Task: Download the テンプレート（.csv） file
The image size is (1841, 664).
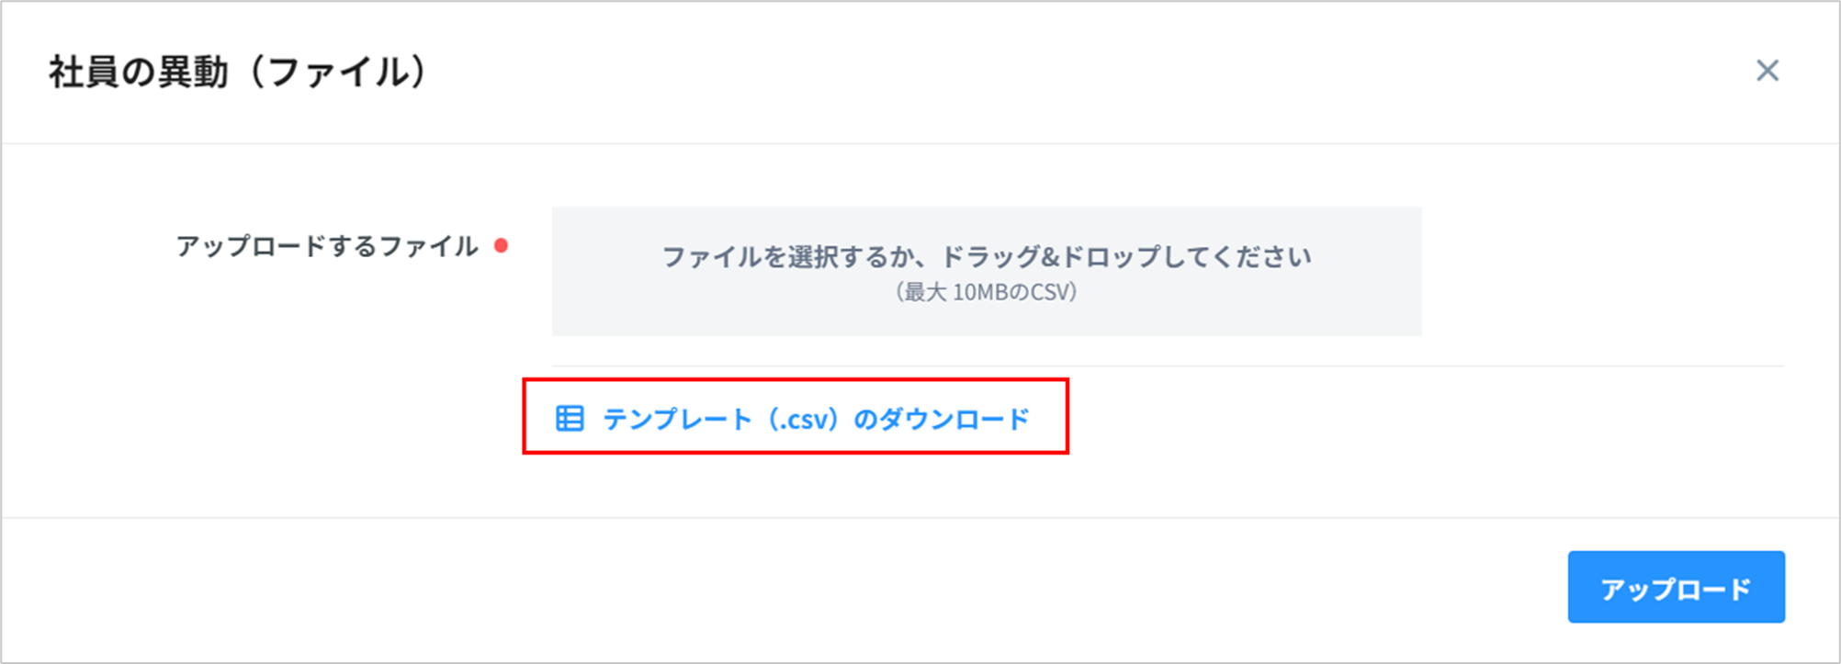Action: pos(815,419)
